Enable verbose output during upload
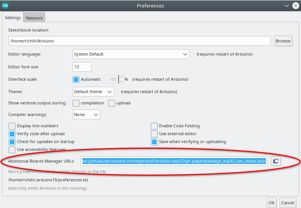 112,103
